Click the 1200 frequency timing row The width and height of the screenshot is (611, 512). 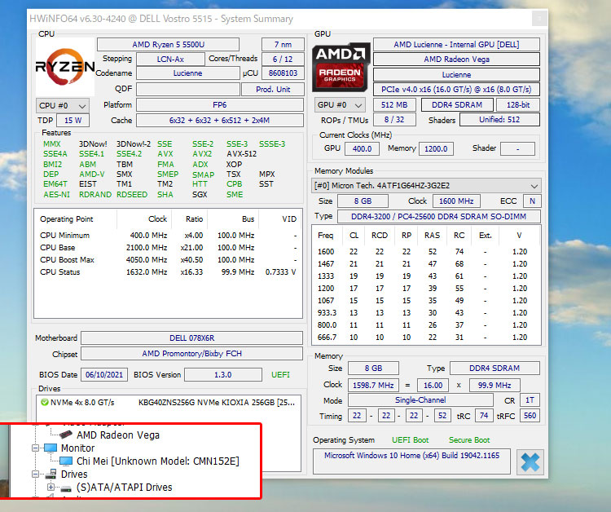pos(426,288)
